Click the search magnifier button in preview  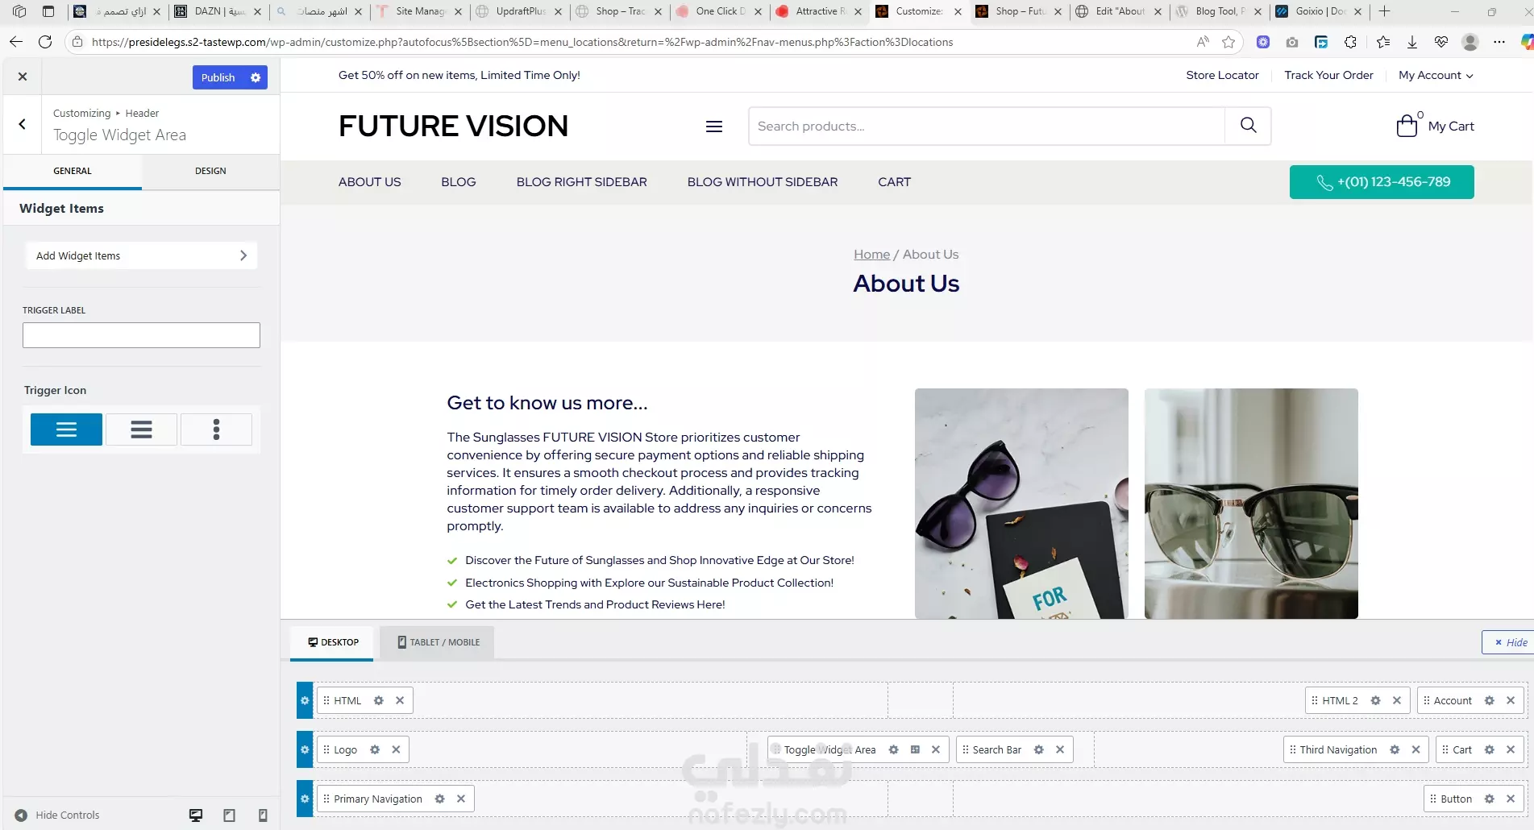click(x=1248, y=126)
